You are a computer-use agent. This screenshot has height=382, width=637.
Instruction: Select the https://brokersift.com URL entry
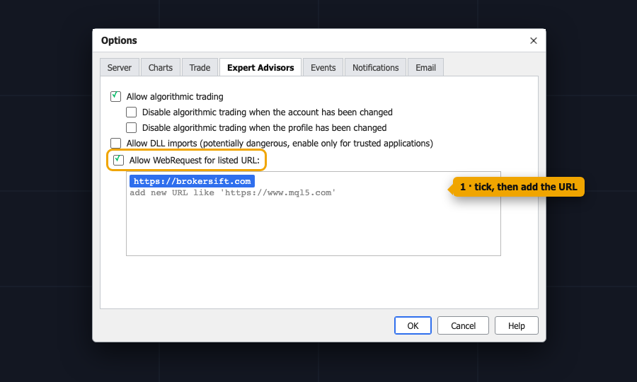[x=192, y=181]
